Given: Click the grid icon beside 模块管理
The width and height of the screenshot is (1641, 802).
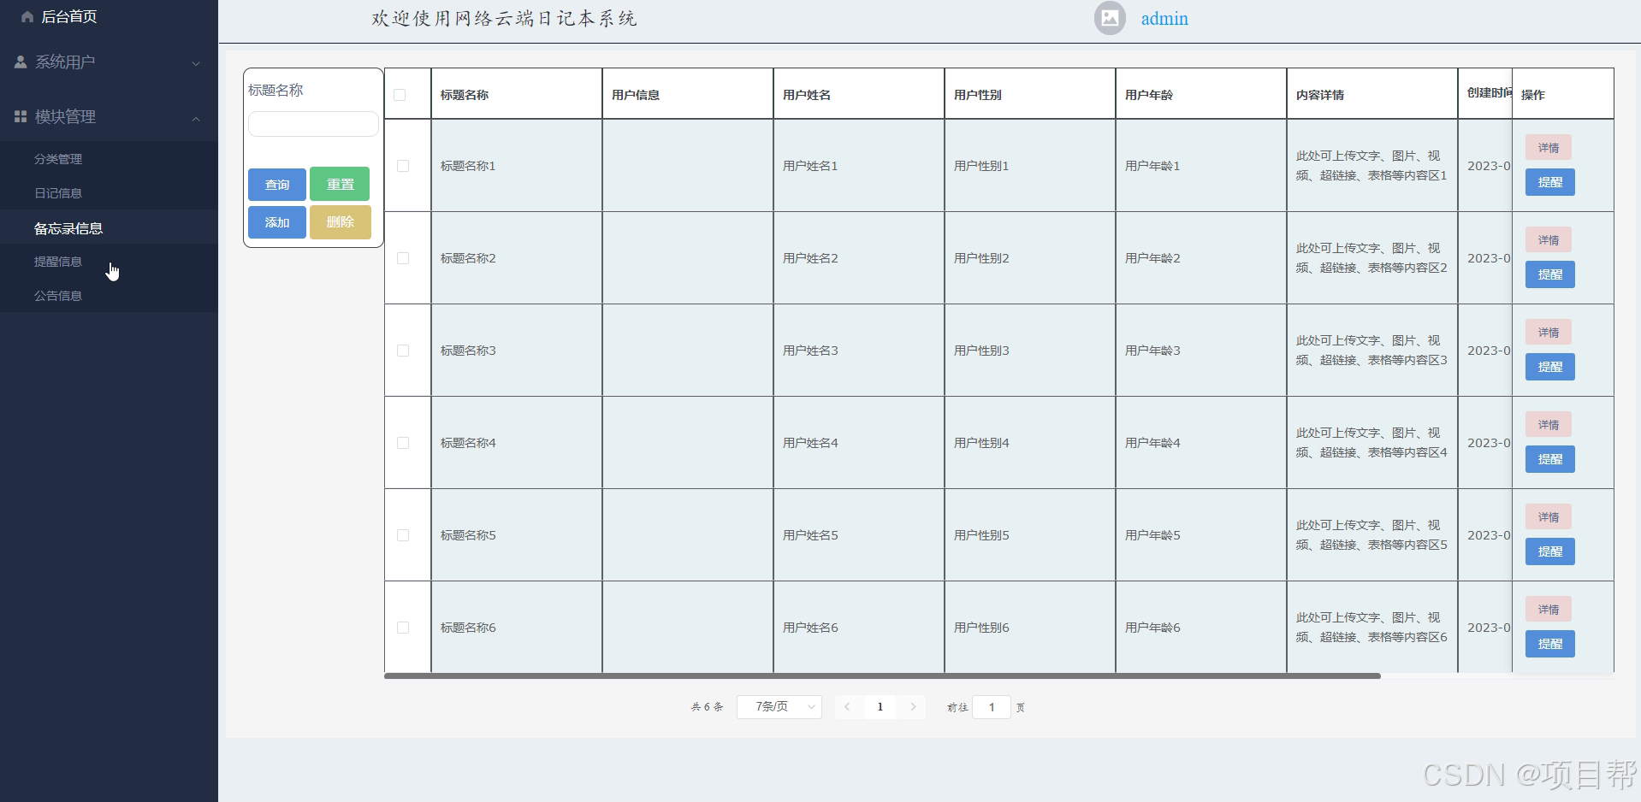Looking at the screenshot, I should [x=21, y=116].
